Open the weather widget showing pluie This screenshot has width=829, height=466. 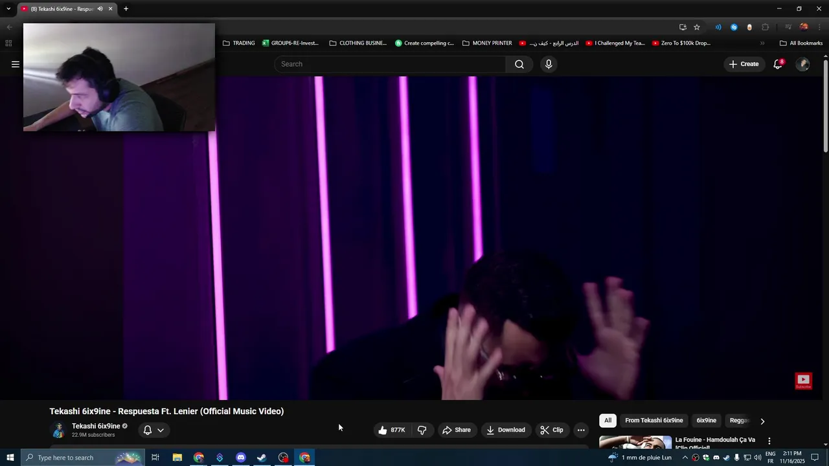tap(639, 458)
